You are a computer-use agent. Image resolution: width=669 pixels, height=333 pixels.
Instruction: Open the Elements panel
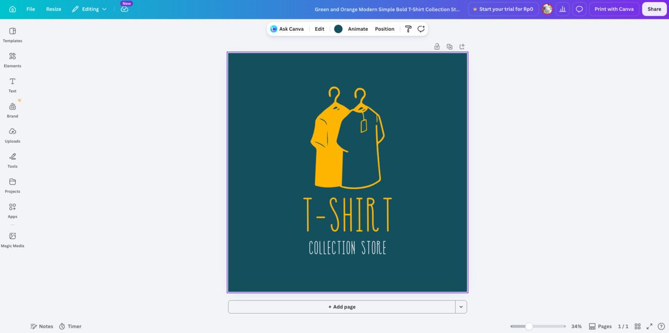click(x=13, y=60)
